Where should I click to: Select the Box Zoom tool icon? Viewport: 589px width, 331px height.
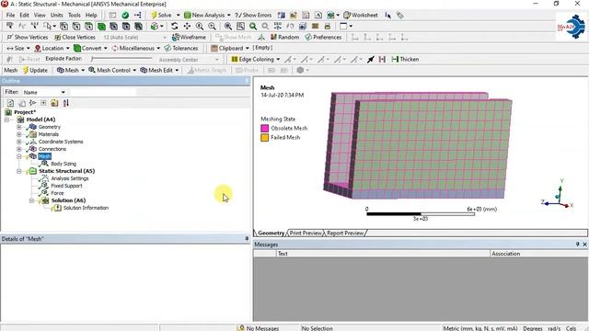tap(212, 26)
